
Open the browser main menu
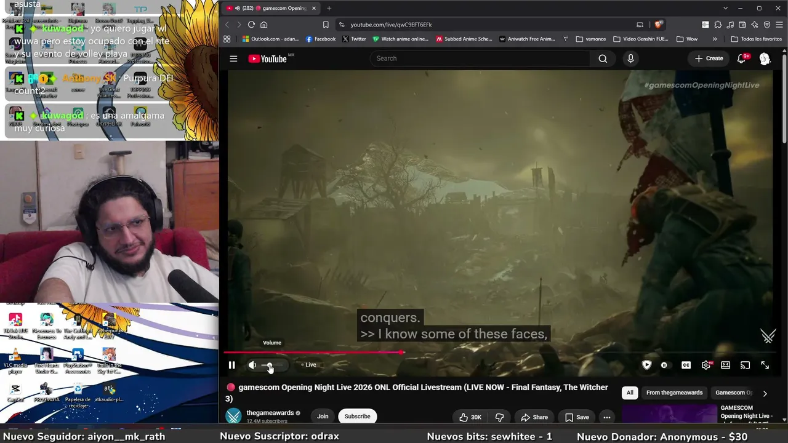click(x=779, y=25)
